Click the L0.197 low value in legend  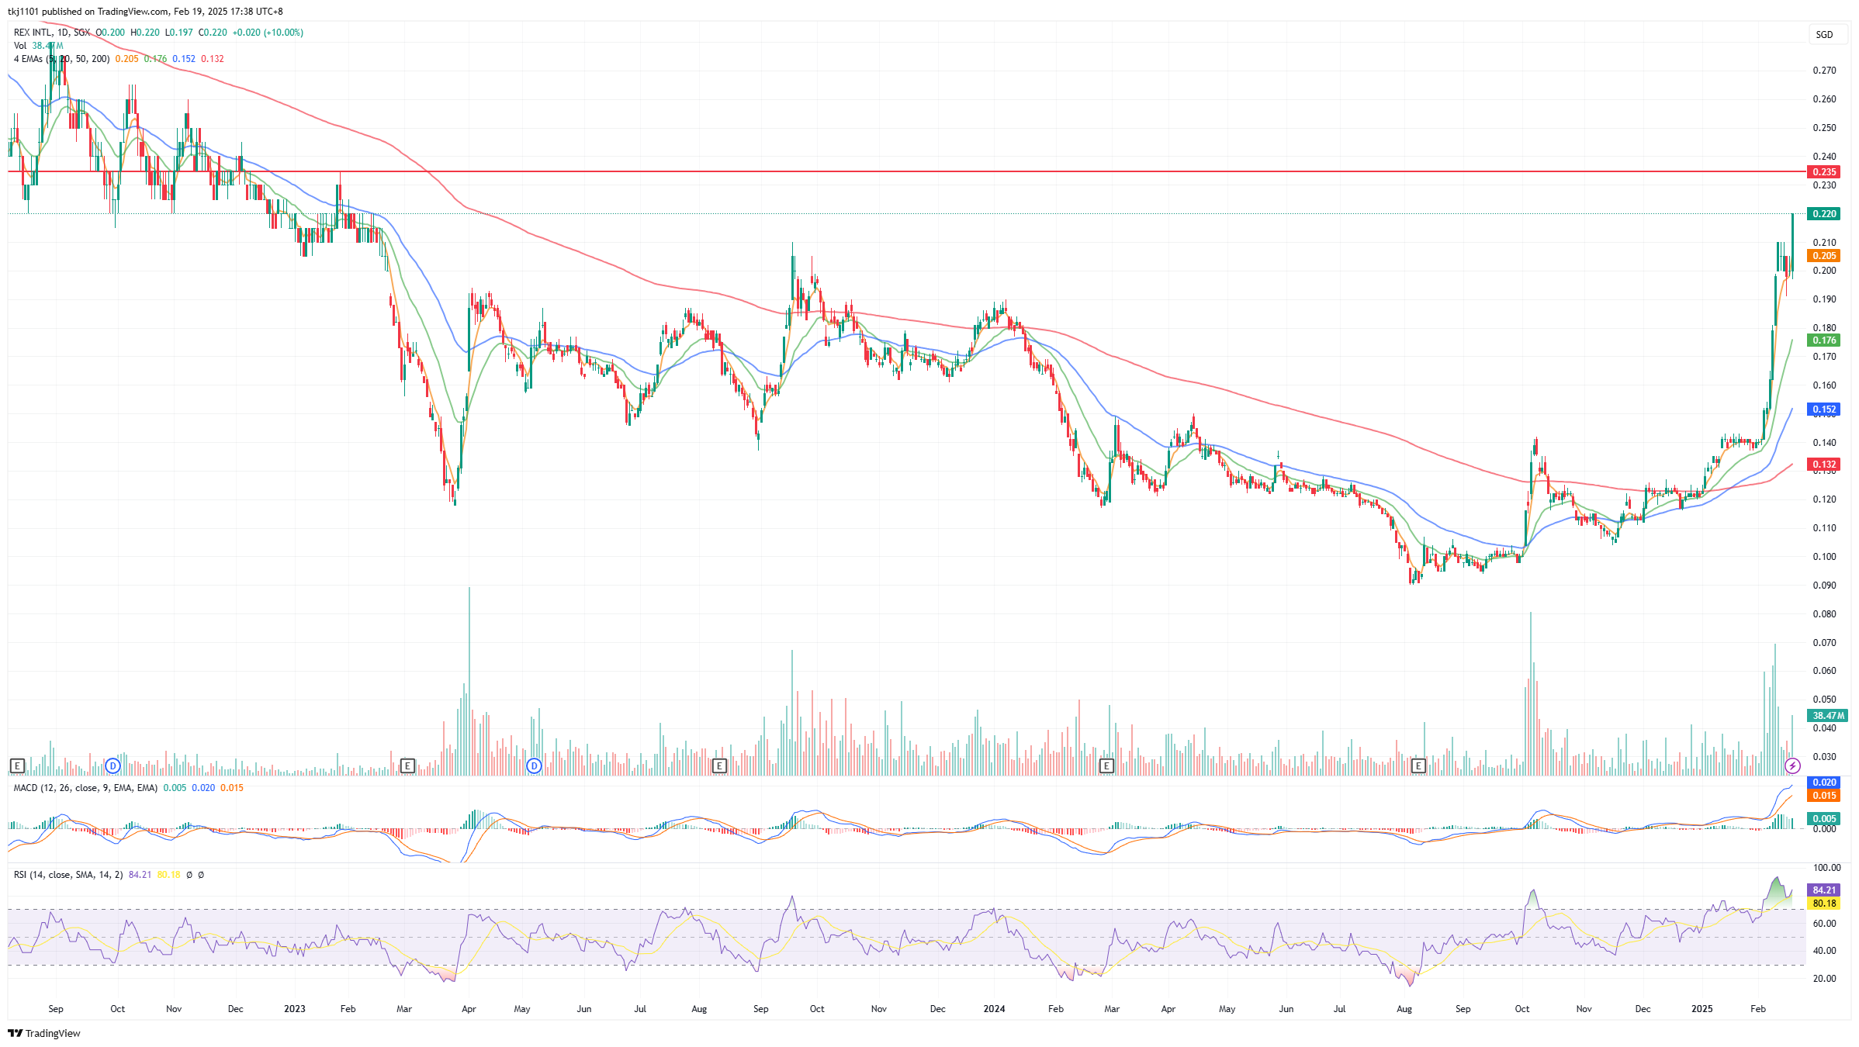(x=178, y=33)
